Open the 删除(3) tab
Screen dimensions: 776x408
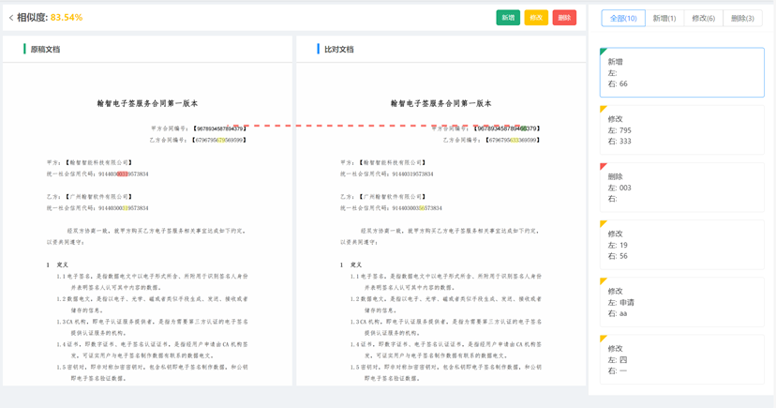742,18
